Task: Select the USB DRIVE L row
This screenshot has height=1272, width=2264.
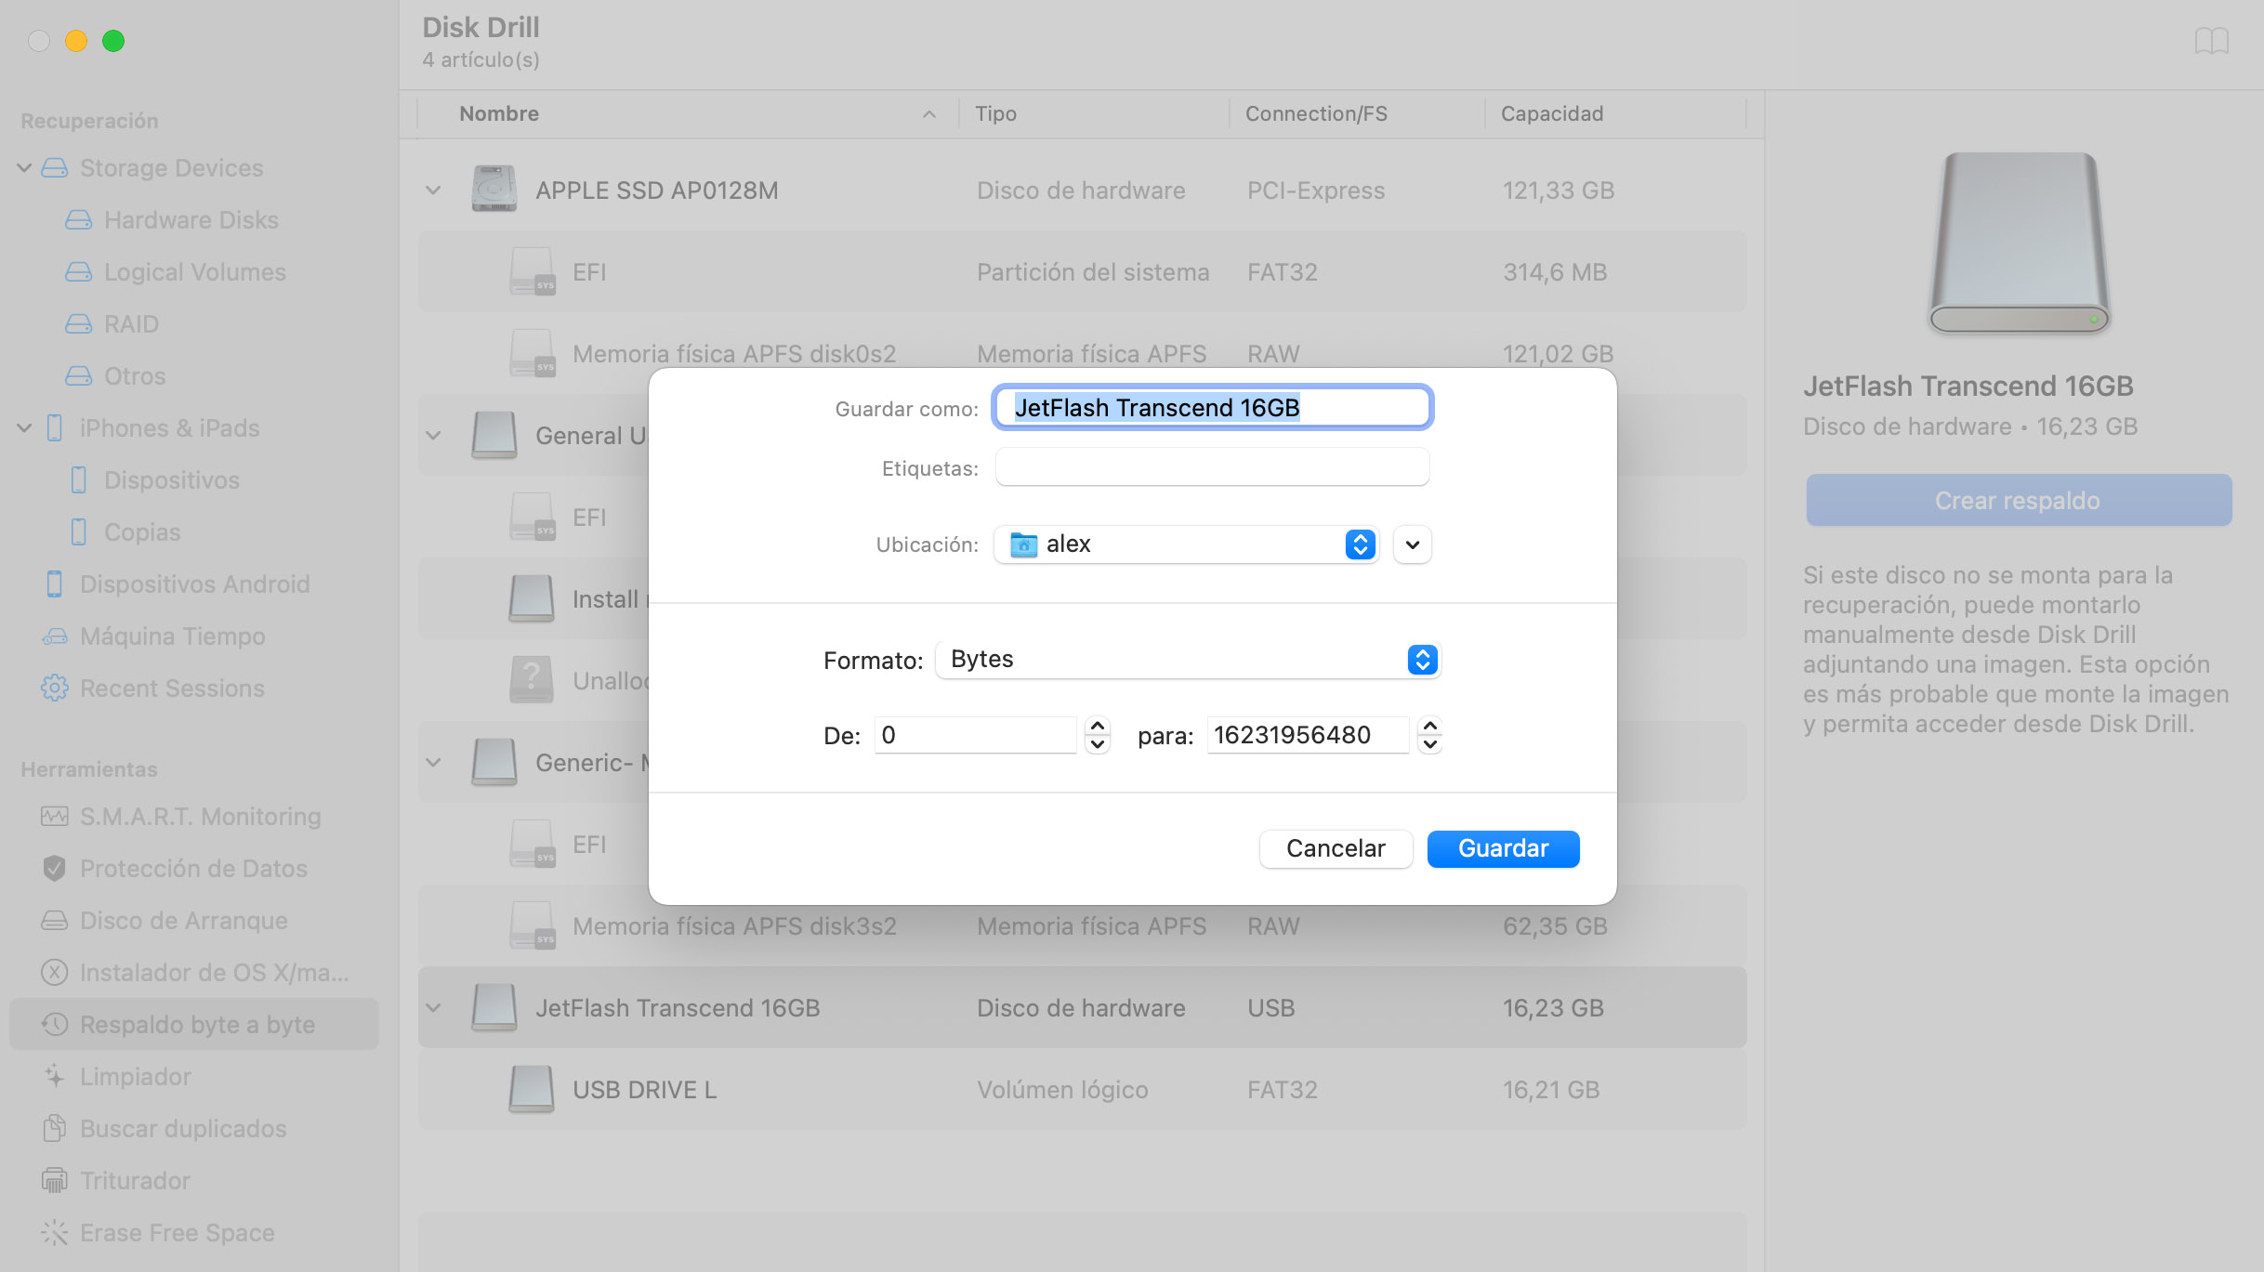Action: (x=1082, y=1089)
